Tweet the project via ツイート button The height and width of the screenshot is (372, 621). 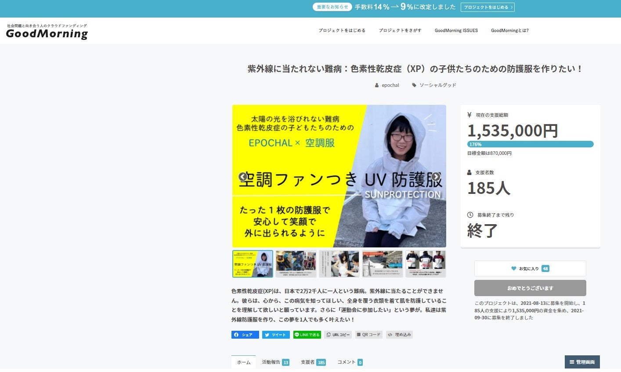point(276,335)
